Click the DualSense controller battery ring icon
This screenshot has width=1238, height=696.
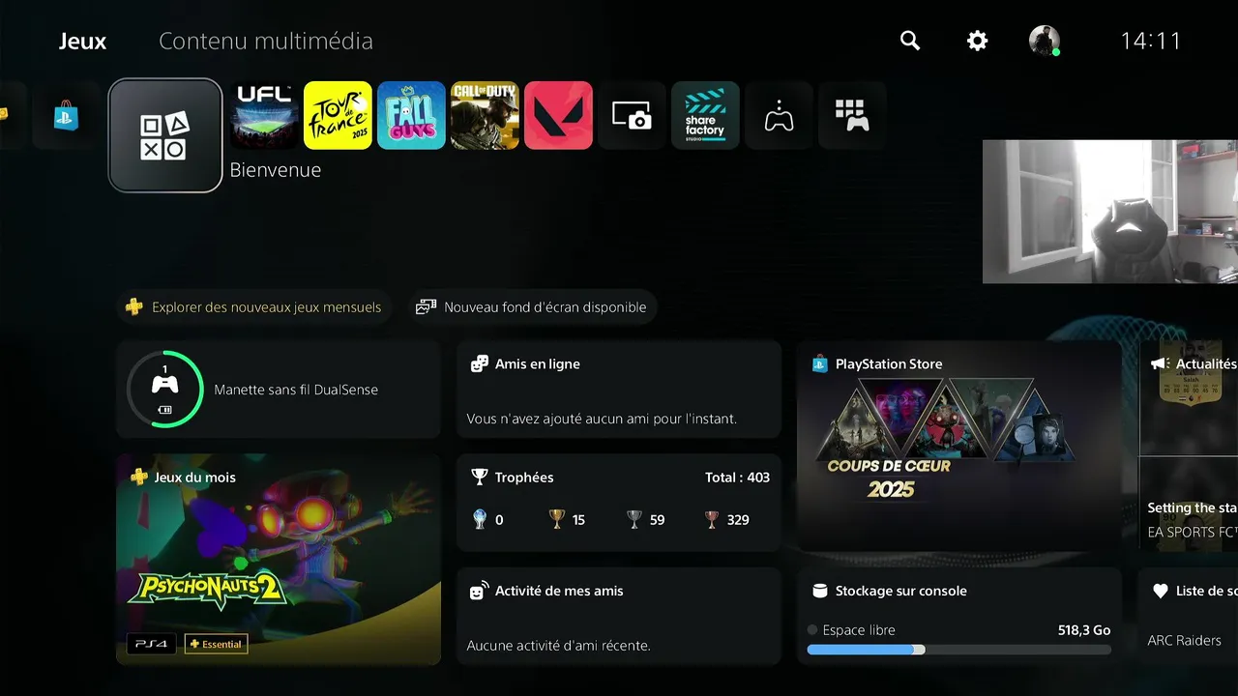165,389
